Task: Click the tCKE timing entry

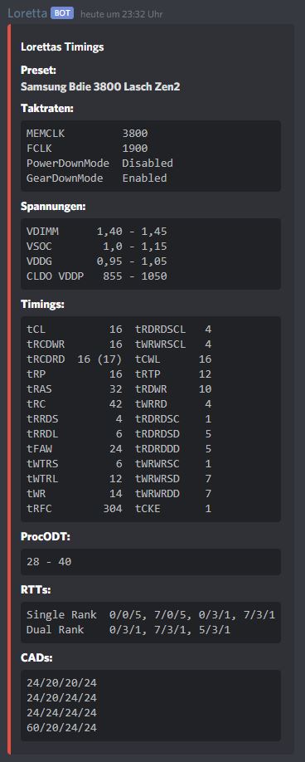Action: click(x=173, y=509)
